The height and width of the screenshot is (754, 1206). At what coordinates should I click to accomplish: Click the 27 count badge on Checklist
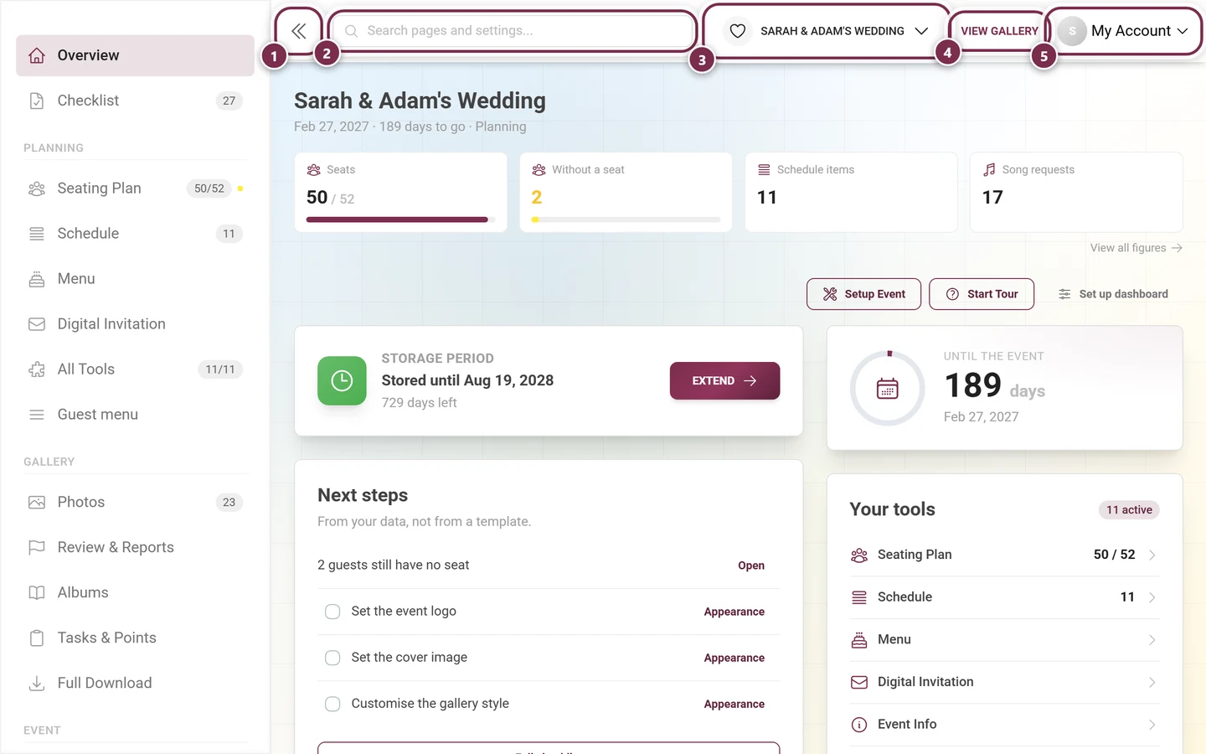point(229,101)
